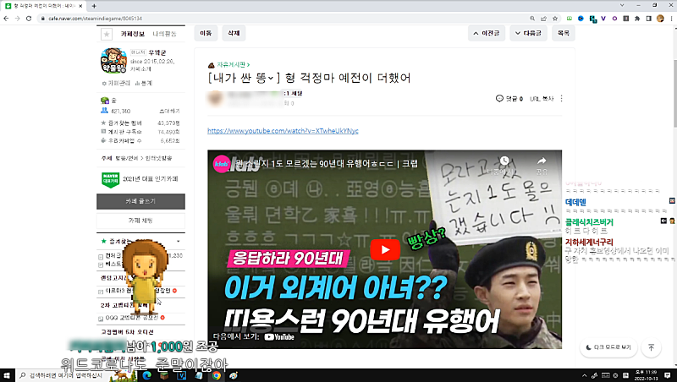
Task: Open the post's three-dot more menu
Action: pyautogui.click(x=561, y=99)
